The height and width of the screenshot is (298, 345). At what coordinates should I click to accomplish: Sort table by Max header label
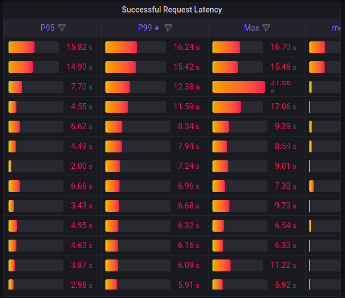(252, 28)
